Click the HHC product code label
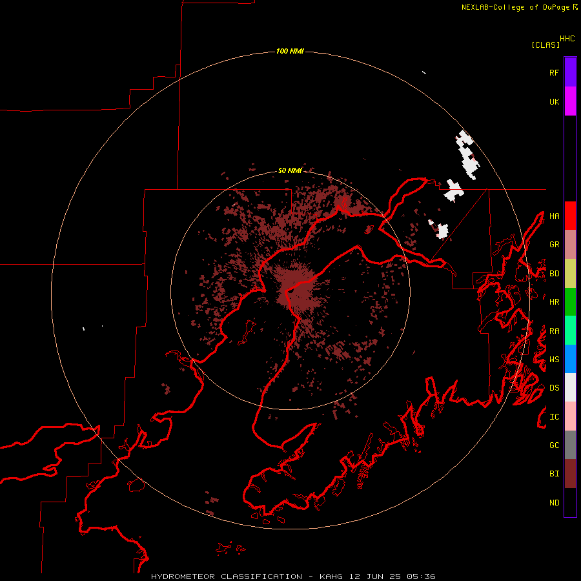Screen dimensions: 581x581 coord(567,39)
